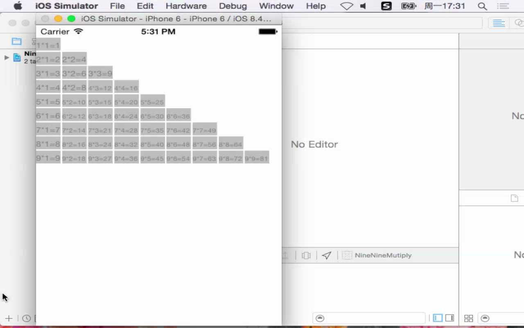Switch library to grid view icon

(469, 319)
